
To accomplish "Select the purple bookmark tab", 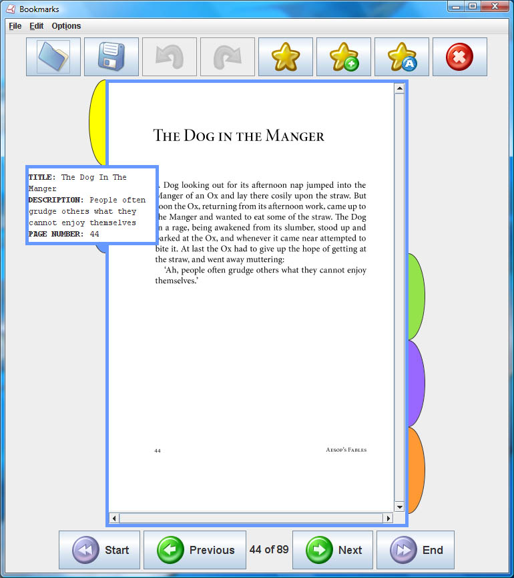I will 416,384.
